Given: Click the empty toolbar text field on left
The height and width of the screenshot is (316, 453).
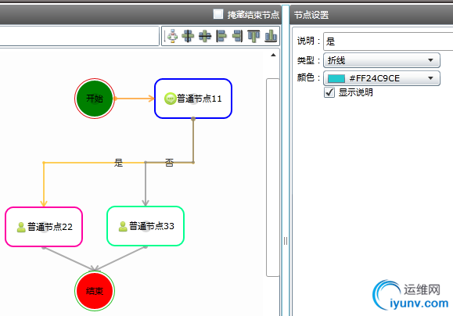Looking at the screenshot, I should coord(80,36).
